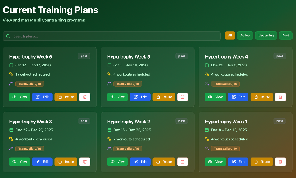Switch to Upcoming plans filter

click(x=266, y=36)
